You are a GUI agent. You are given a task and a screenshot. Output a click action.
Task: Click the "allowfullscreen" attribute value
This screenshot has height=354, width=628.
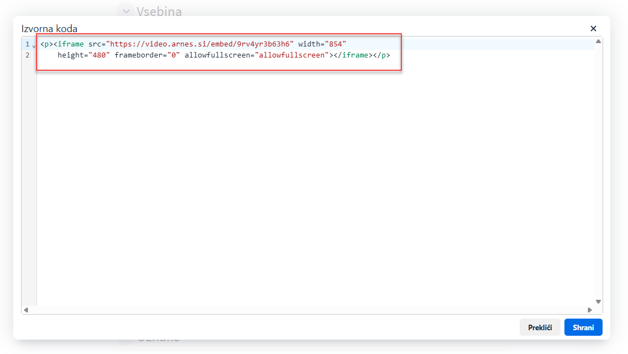pyautogui.click(x=291, y=55)
